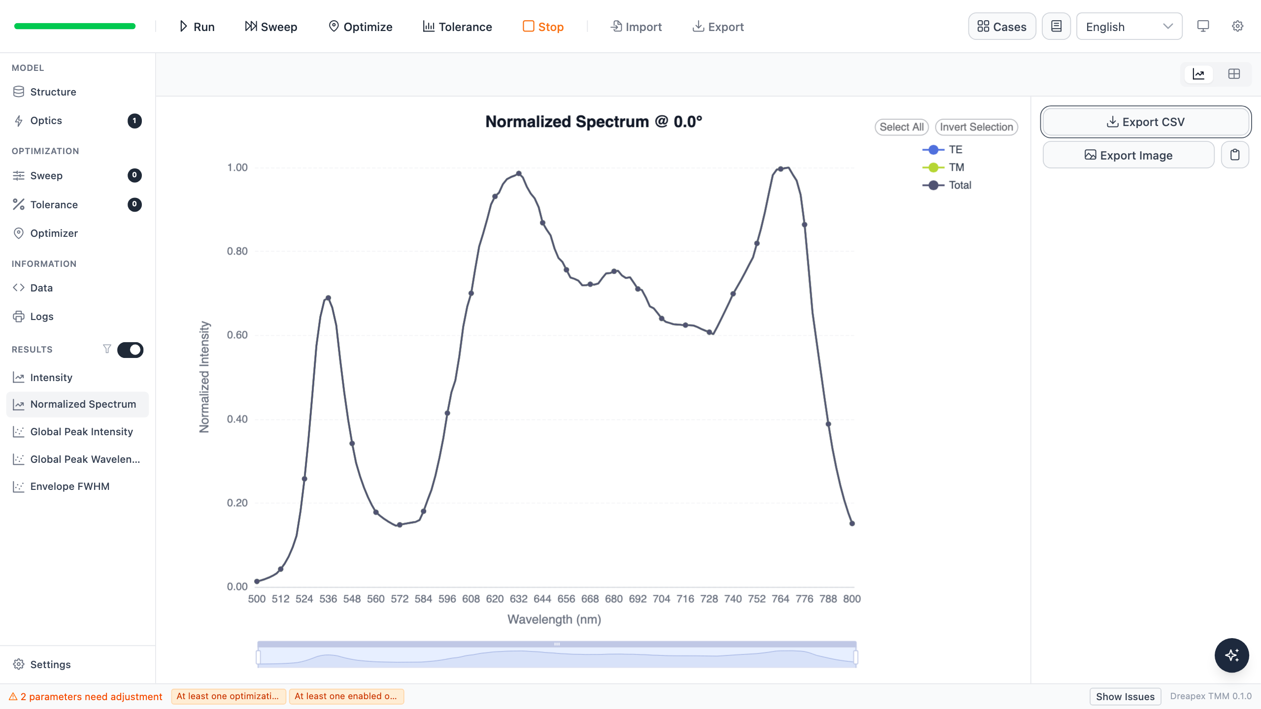Screen dimensions: 1261x709
Task: Select Global Peak Wavelength result
Action: pos(77,459)
